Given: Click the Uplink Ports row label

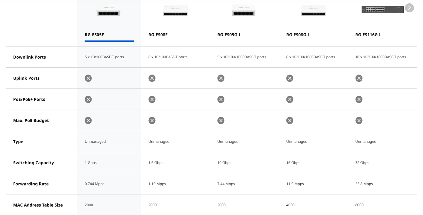Looking at the screenshot, I should coord(26,78).
